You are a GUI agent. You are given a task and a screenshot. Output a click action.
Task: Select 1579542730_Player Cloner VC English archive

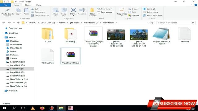click(93, 37)
